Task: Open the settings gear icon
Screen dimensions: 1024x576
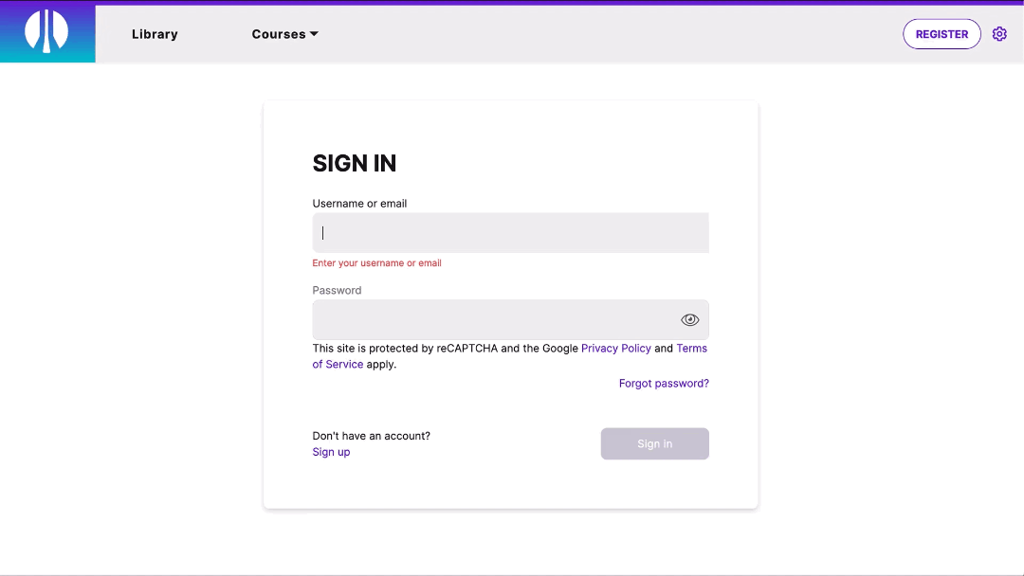Action: coord(999,33)
